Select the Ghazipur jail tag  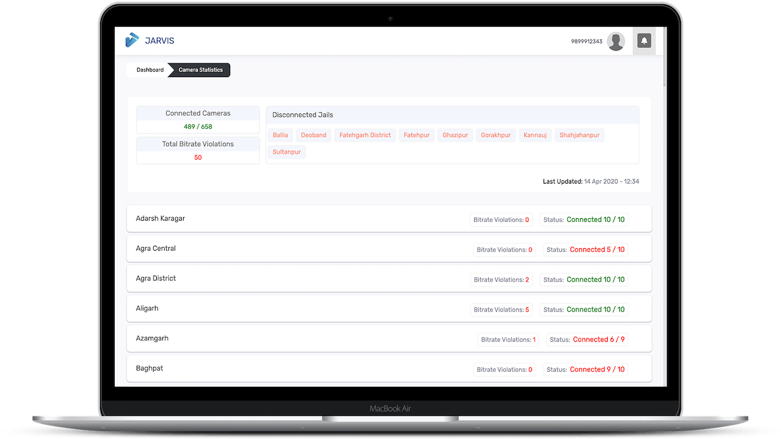click(455, 135)
